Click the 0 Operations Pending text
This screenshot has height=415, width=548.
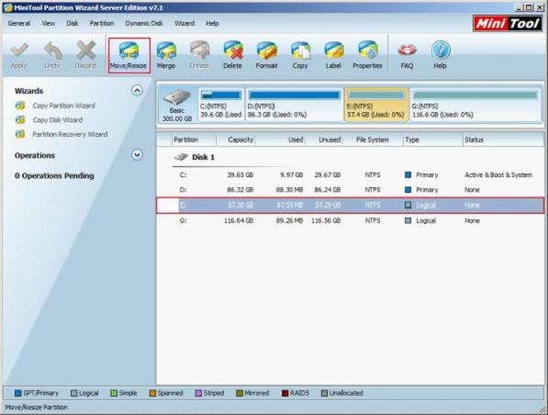tap(54, 176)
